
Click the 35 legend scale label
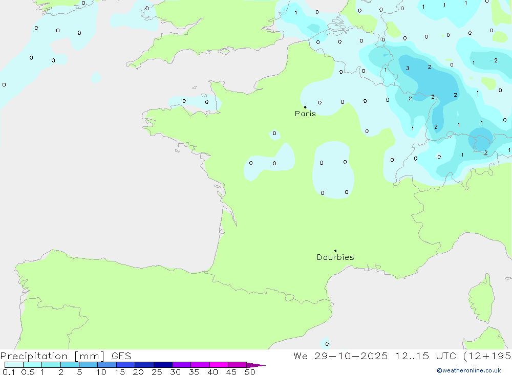click(194, 372)
